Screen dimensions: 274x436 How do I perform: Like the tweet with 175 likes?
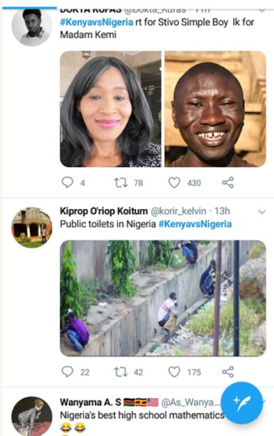point(174,372)
